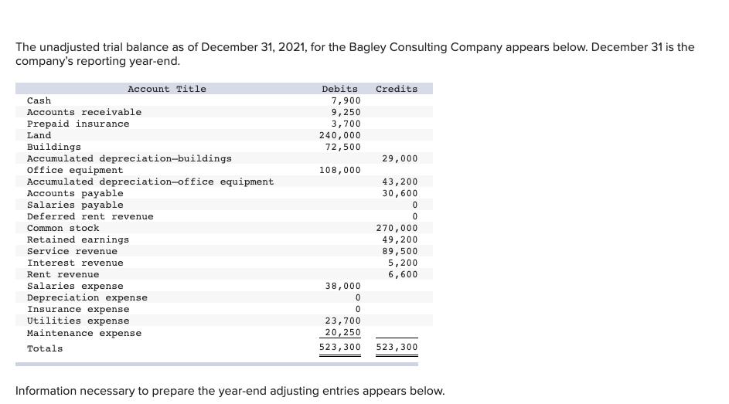Screen dimensions: 729x404
Task: Select the Salaries expense debit 38,000
Action: click(342, 286)
